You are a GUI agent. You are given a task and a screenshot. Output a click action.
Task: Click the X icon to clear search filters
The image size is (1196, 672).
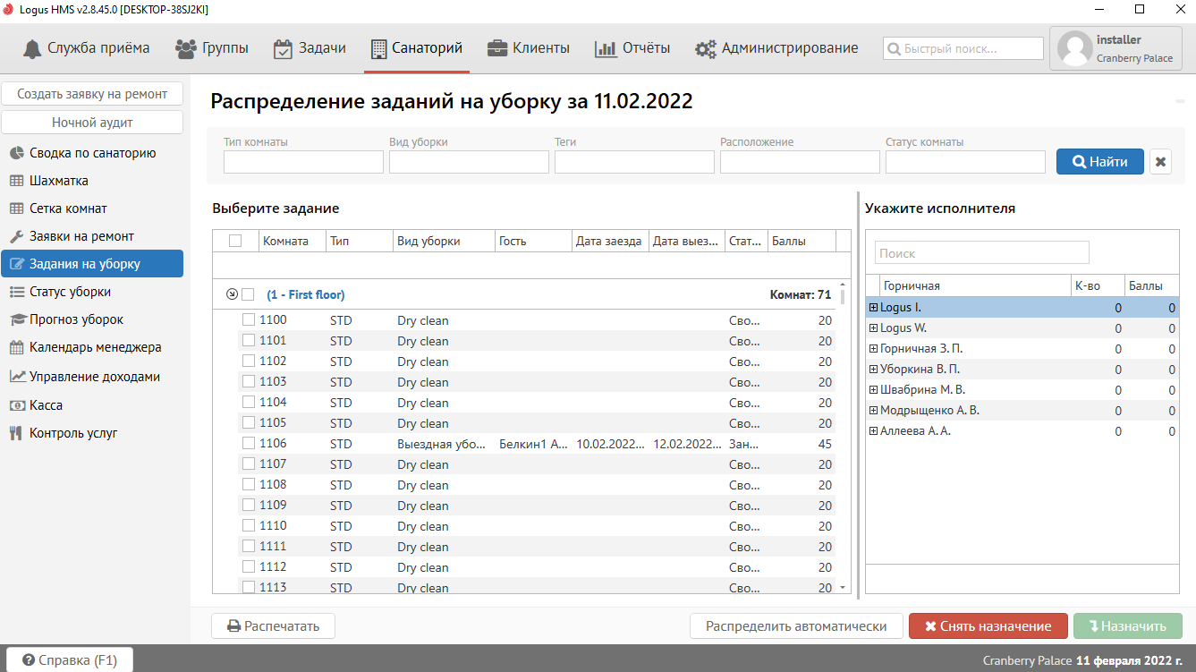click(1160, 162)
